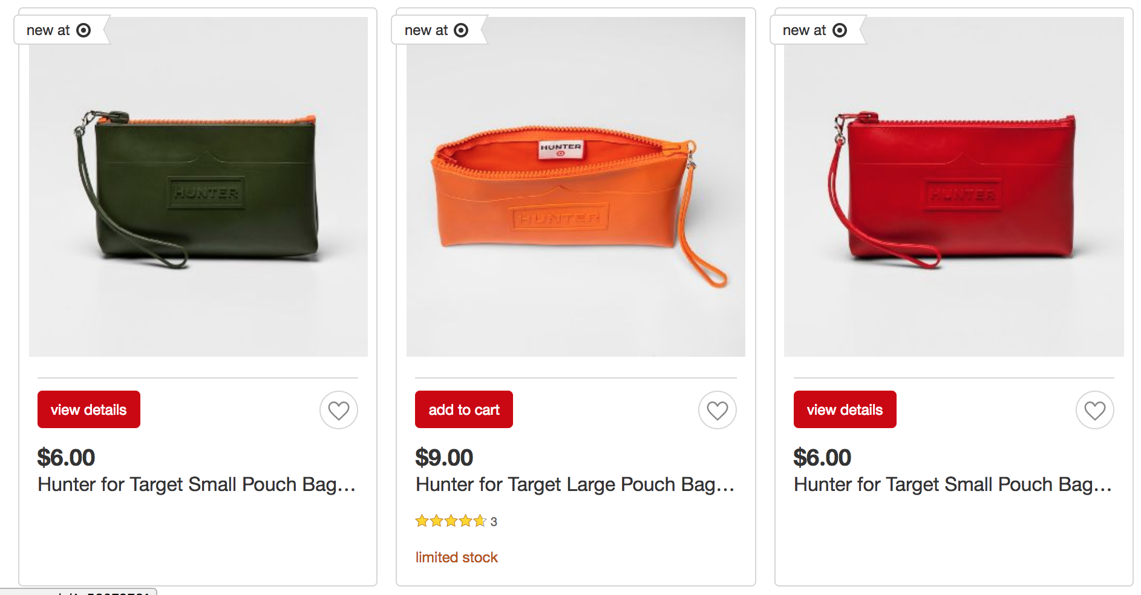This screenshot has width=1141, height=595.
Task: Favorite the red Small Pouch Bag with heart
Action: click(x=1095, y=410)
